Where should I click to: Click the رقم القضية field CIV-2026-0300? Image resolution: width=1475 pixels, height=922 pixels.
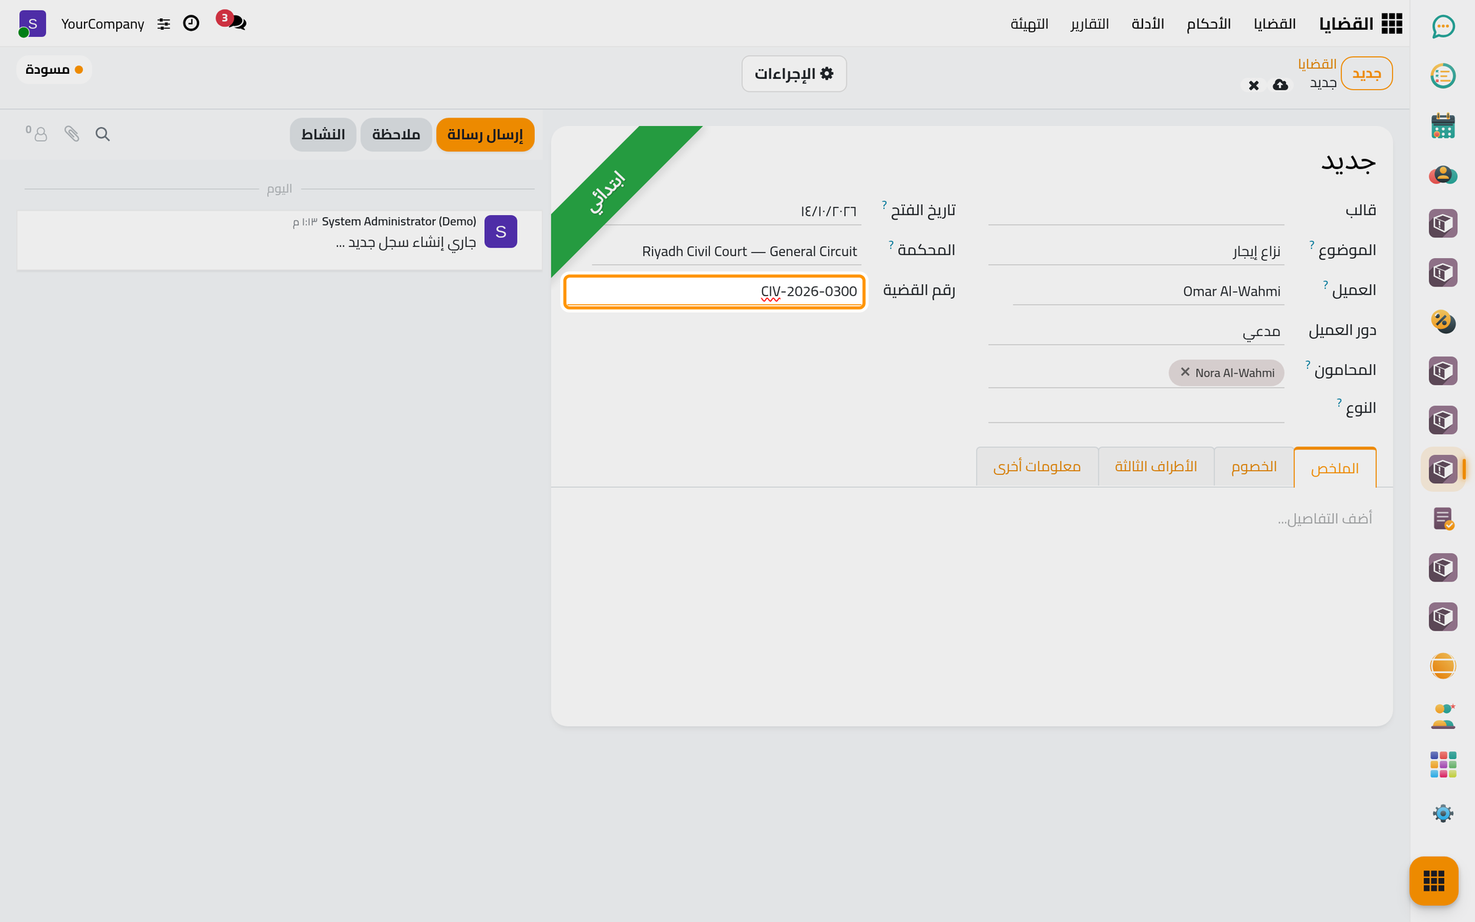(714, 291)
